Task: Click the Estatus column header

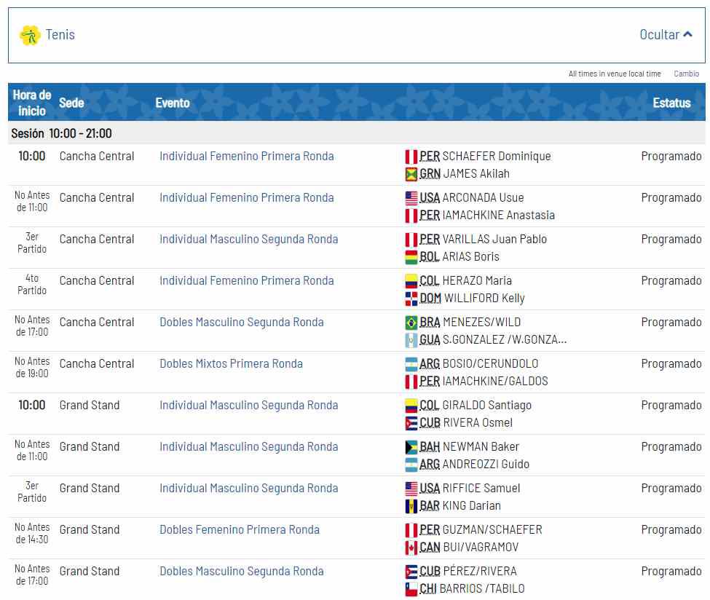Action: point(671,103)
